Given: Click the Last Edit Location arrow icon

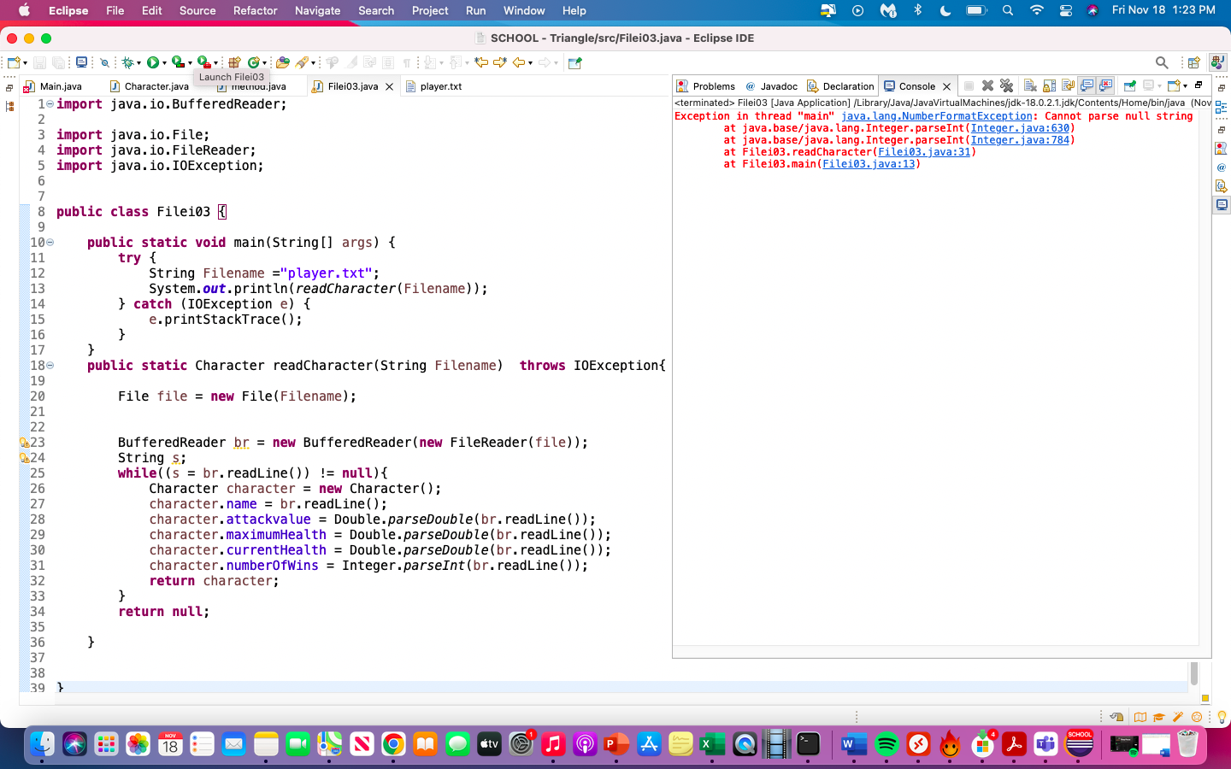Looking at the screenshot, I should (x=481, y=62).
